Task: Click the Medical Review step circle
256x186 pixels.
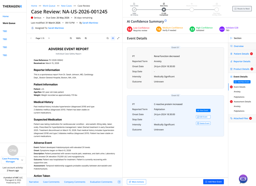Action: click(192, 10)
